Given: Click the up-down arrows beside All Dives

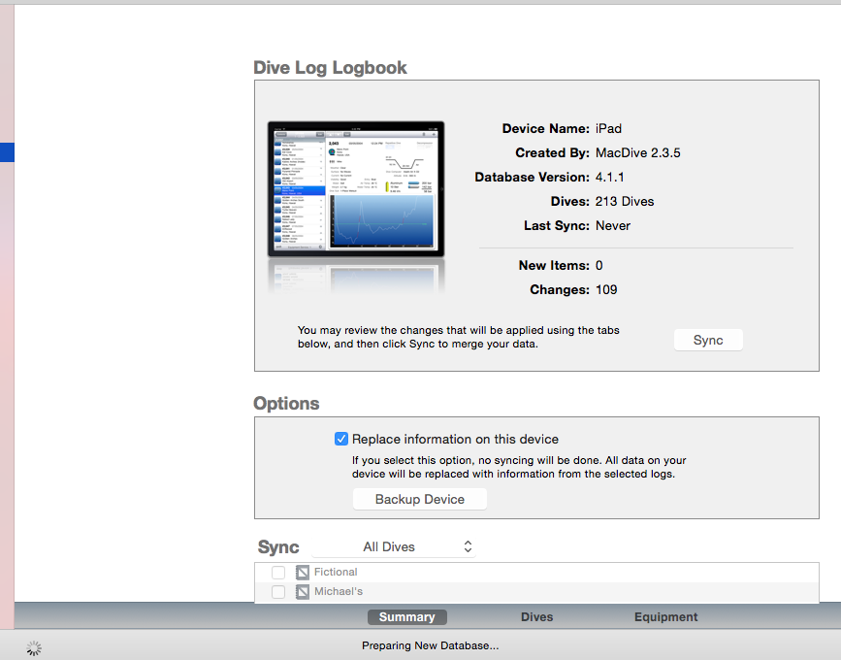Looking at the screenshot, I should [x=468, y=547].
